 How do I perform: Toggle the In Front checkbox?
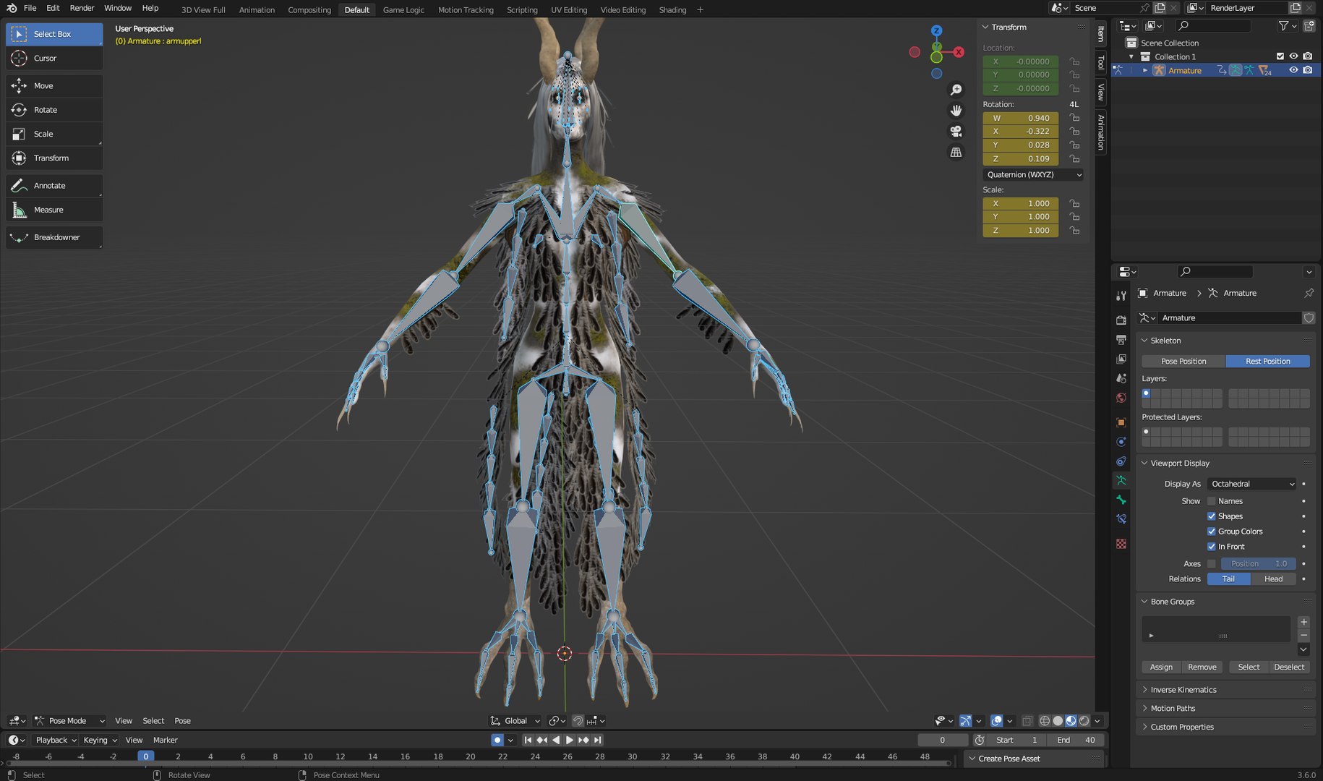[1212, 547]
